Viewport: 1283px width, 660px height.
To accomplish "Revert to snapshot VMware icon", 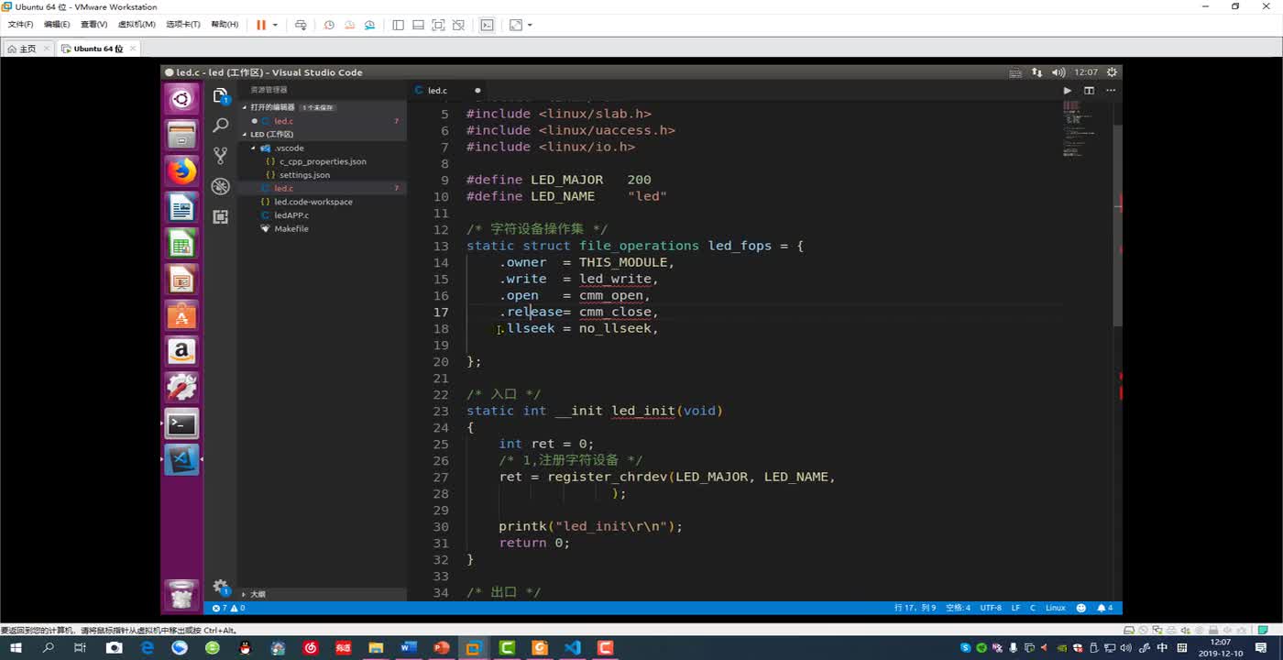I will (349, 25).
